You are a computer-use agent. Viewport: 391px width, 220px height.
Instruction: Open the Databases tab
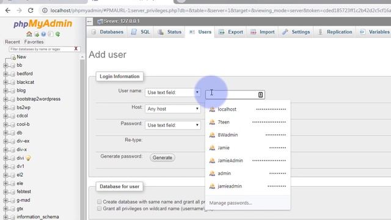[108, 32]
